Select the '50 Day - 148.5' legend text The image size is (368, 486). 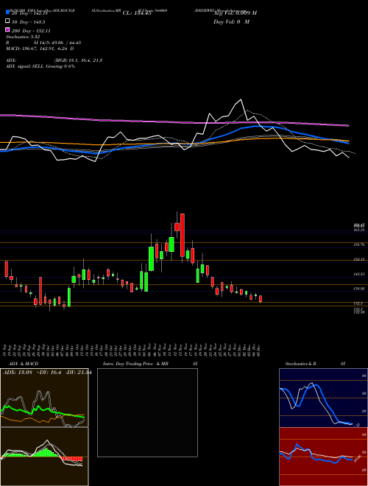[28, 22]
